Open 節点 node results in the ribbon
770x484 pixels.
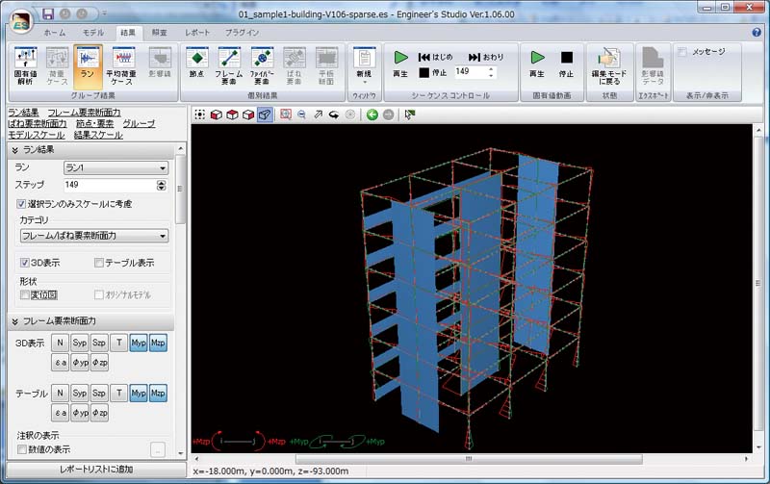pyautogui.click(x=197, y=66)
